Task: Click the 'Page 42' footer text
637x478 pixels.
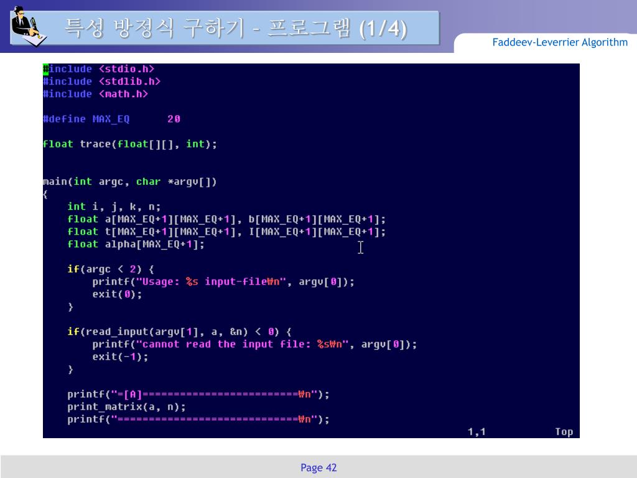Action: pyautogui.click(x=318, y=468)
